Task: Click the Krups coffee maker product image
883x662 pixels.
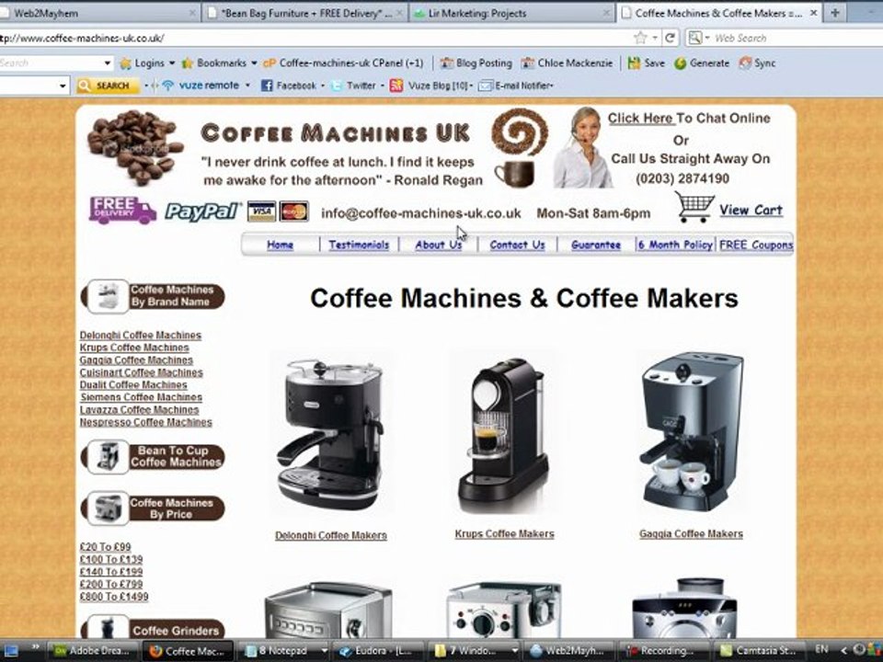Action: 503,434
